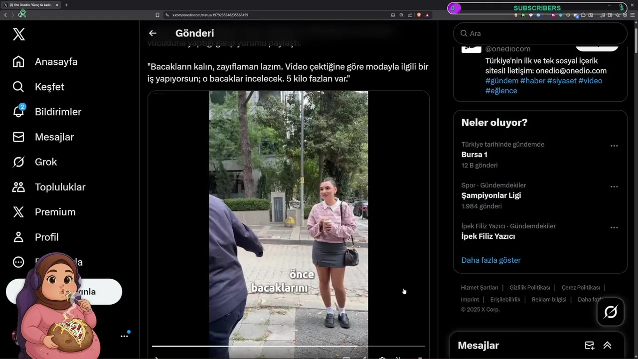Open the İpek Filiz Yazıcı trending topic
Viewport: 638px width, 359px height.
tap(488, 236)
